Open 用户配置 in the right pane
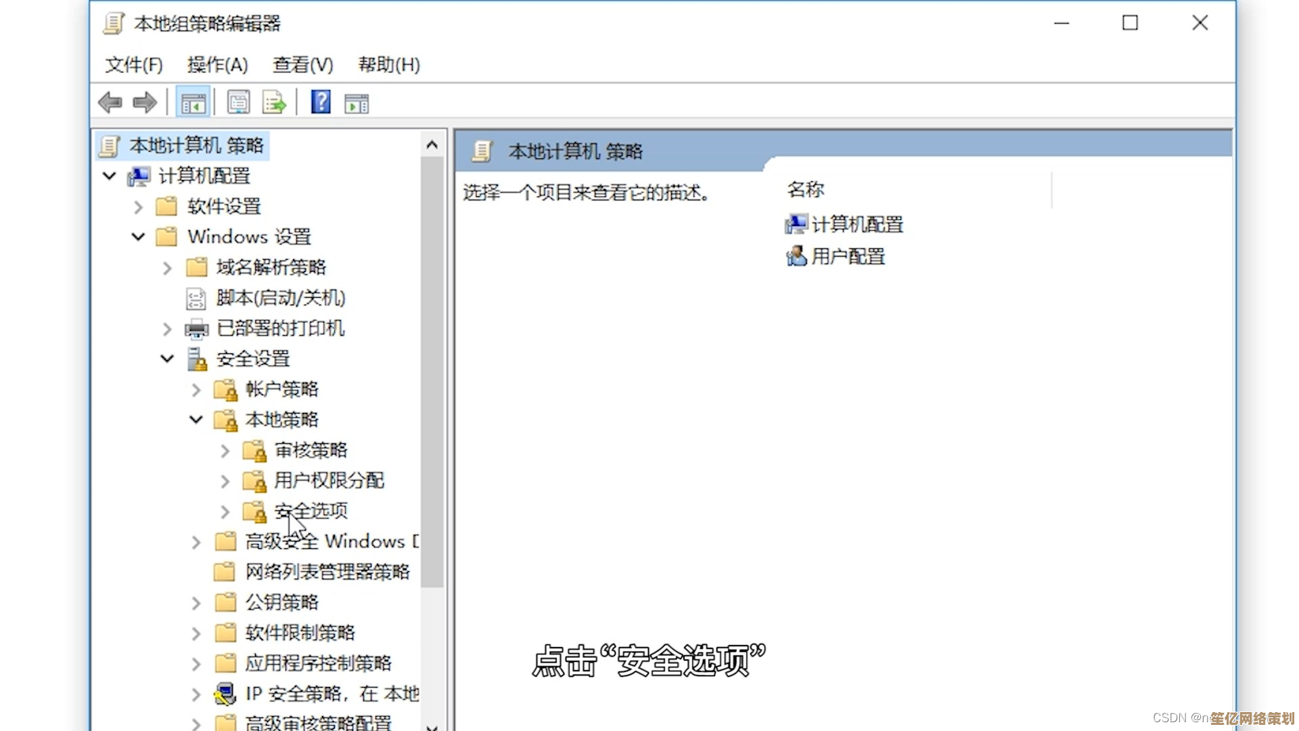 tap(848, 257)
